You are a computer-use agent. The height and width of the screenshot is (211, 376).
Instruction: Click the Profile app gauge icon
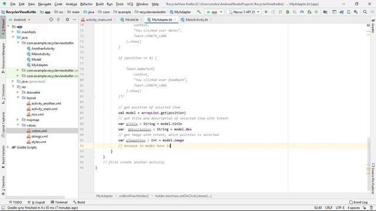click(x=302, y=12)
